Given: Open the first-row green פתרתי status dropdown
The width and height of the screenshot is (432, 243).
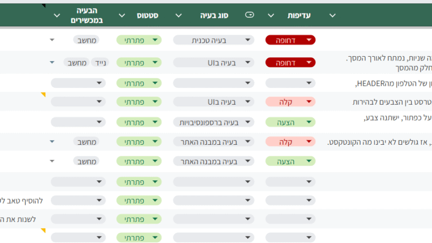Looking at the screenshot, I should [x=139, y=40].
